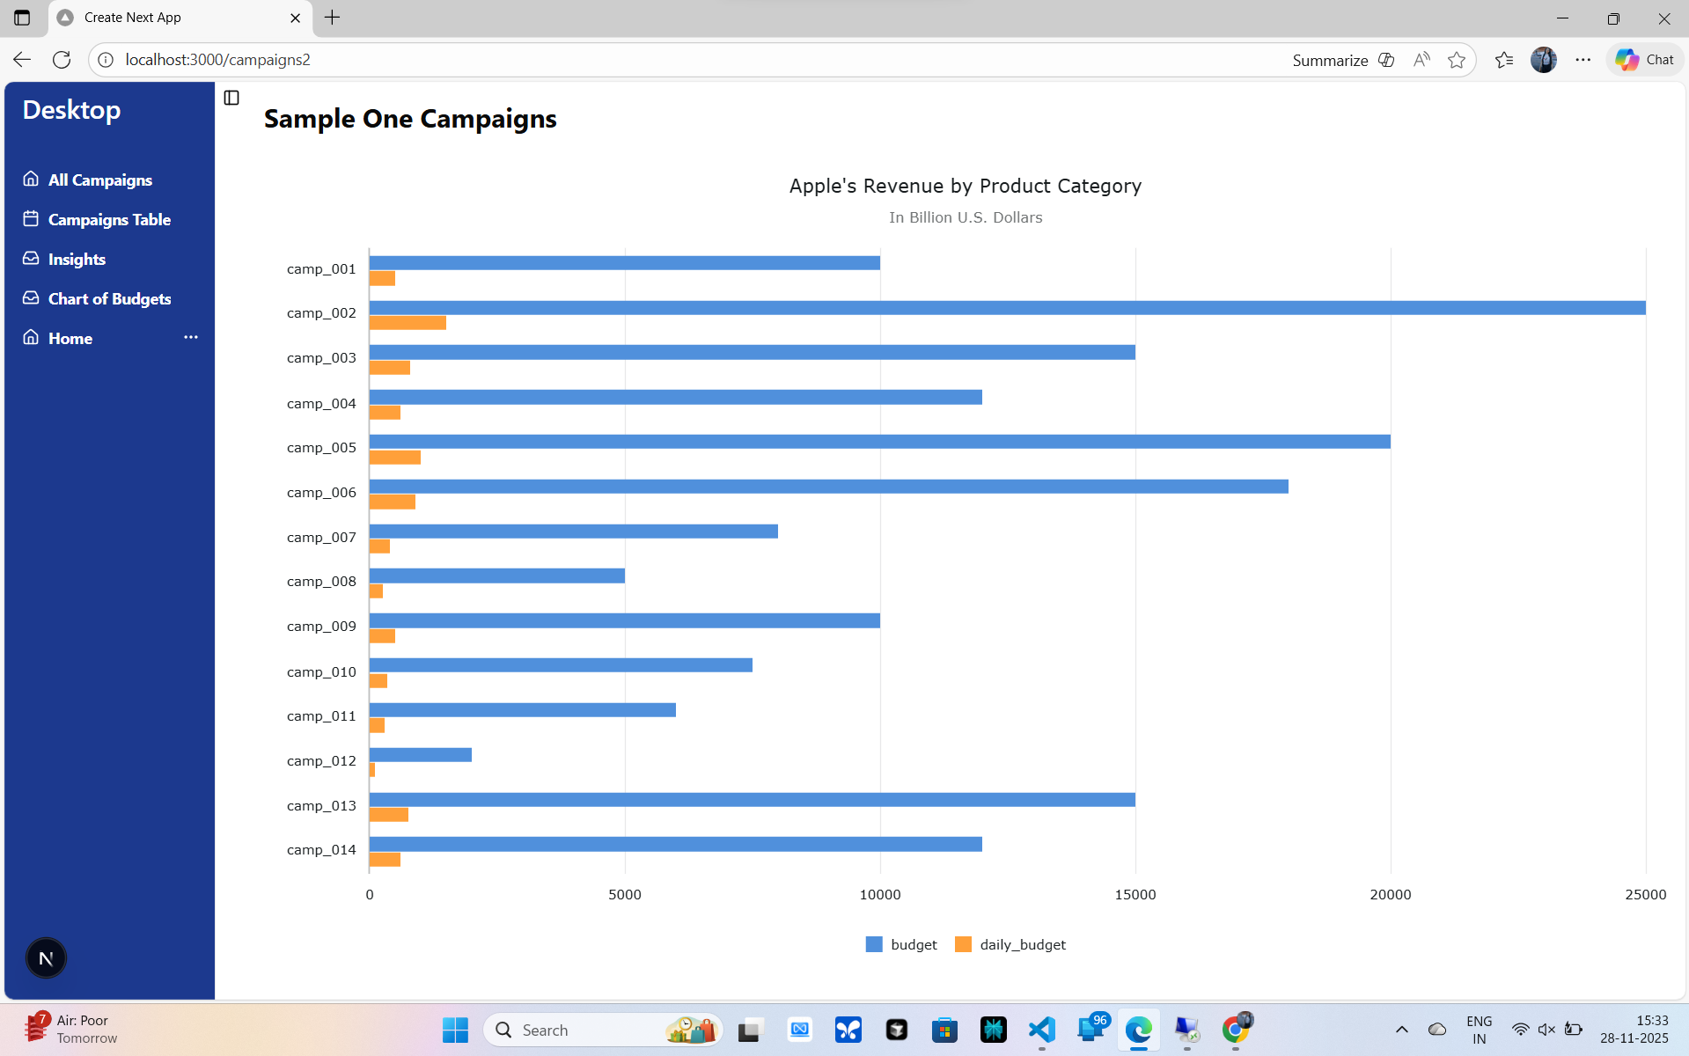Open Chart of Budgets page
The width and height of the screenshot is (1689, 1056).
[109, 298]
